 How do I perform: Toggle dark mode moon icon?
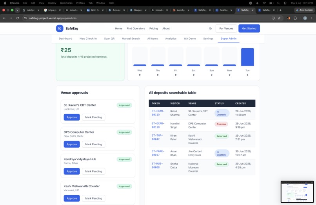(211, 28)
